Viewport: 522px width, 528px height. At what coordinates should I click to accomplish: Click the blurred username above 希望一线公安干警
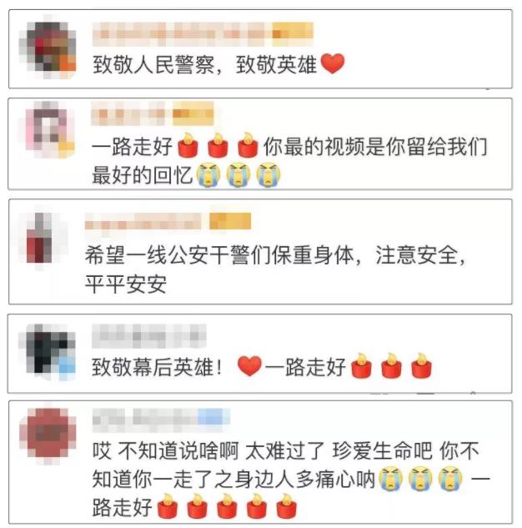pyautogui.click(x=143, y=221)
